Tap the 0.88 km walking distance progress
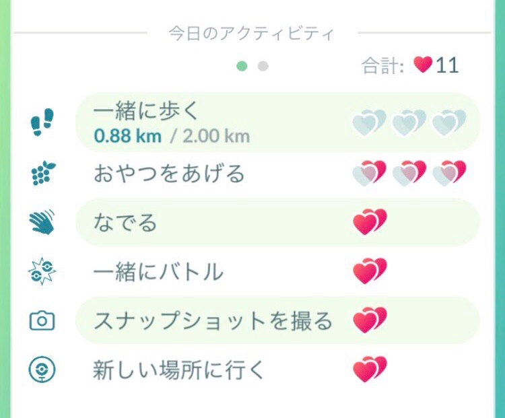The image size is (505, 418). pos(127,136)
